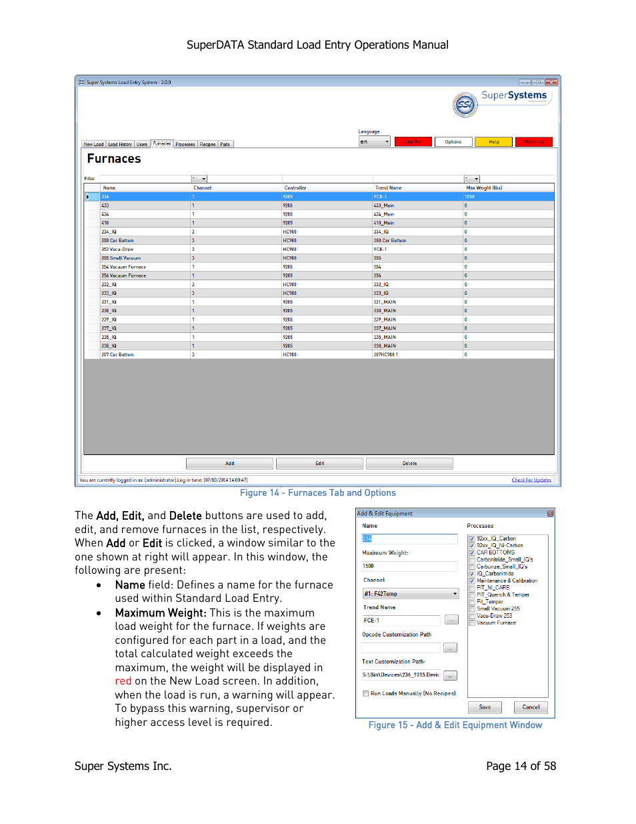
Task: Enable the Small Vacuum 255 process
Action: 472,608
